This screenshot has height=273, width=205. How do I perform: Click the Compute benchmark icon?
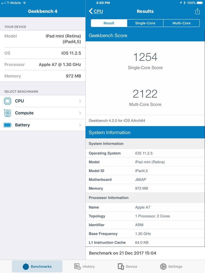coord(7,113)
